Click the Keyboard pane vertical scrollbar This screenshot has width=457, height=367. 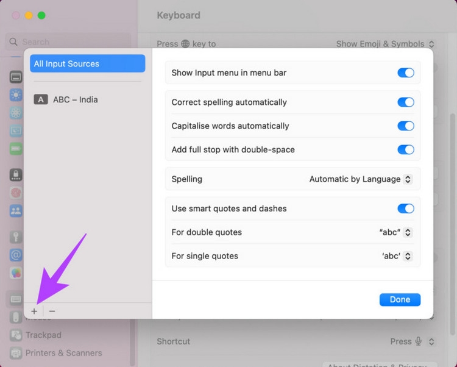tap(452, 224)
